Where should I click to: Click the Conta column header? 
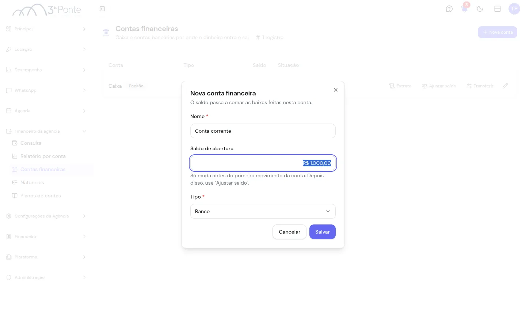point(116,65)
